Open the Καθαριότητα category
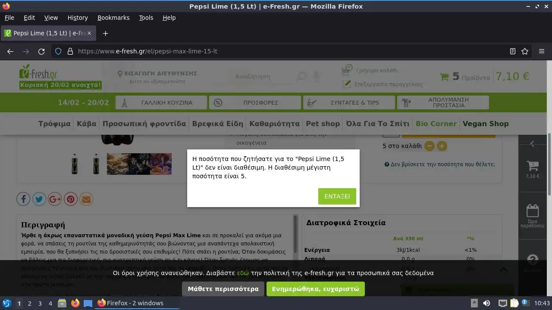 (x=275, y=124)
